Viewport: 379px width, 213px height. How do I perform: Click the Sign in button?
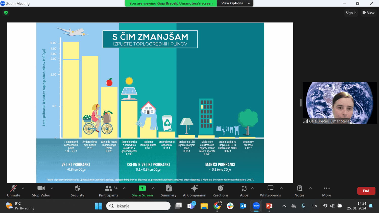[x=351, y=13]
